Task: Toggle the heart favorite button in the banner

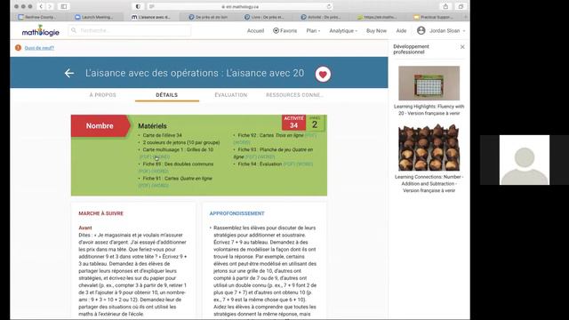Action: (x=323, y=74)
